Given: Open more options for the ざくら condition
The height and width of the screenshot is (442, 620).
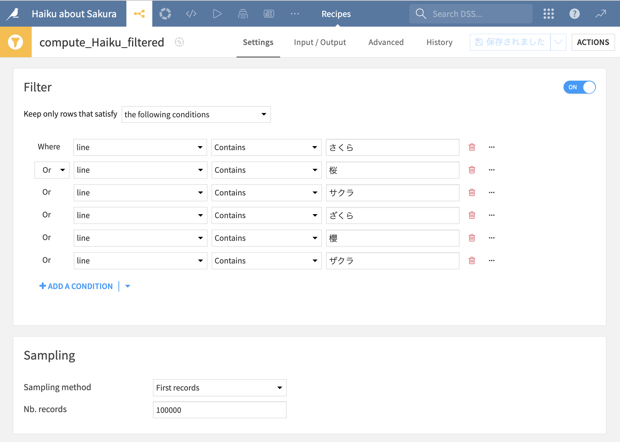Looking at the screenshot, I should pyautogui.click(x=492, y=215).
